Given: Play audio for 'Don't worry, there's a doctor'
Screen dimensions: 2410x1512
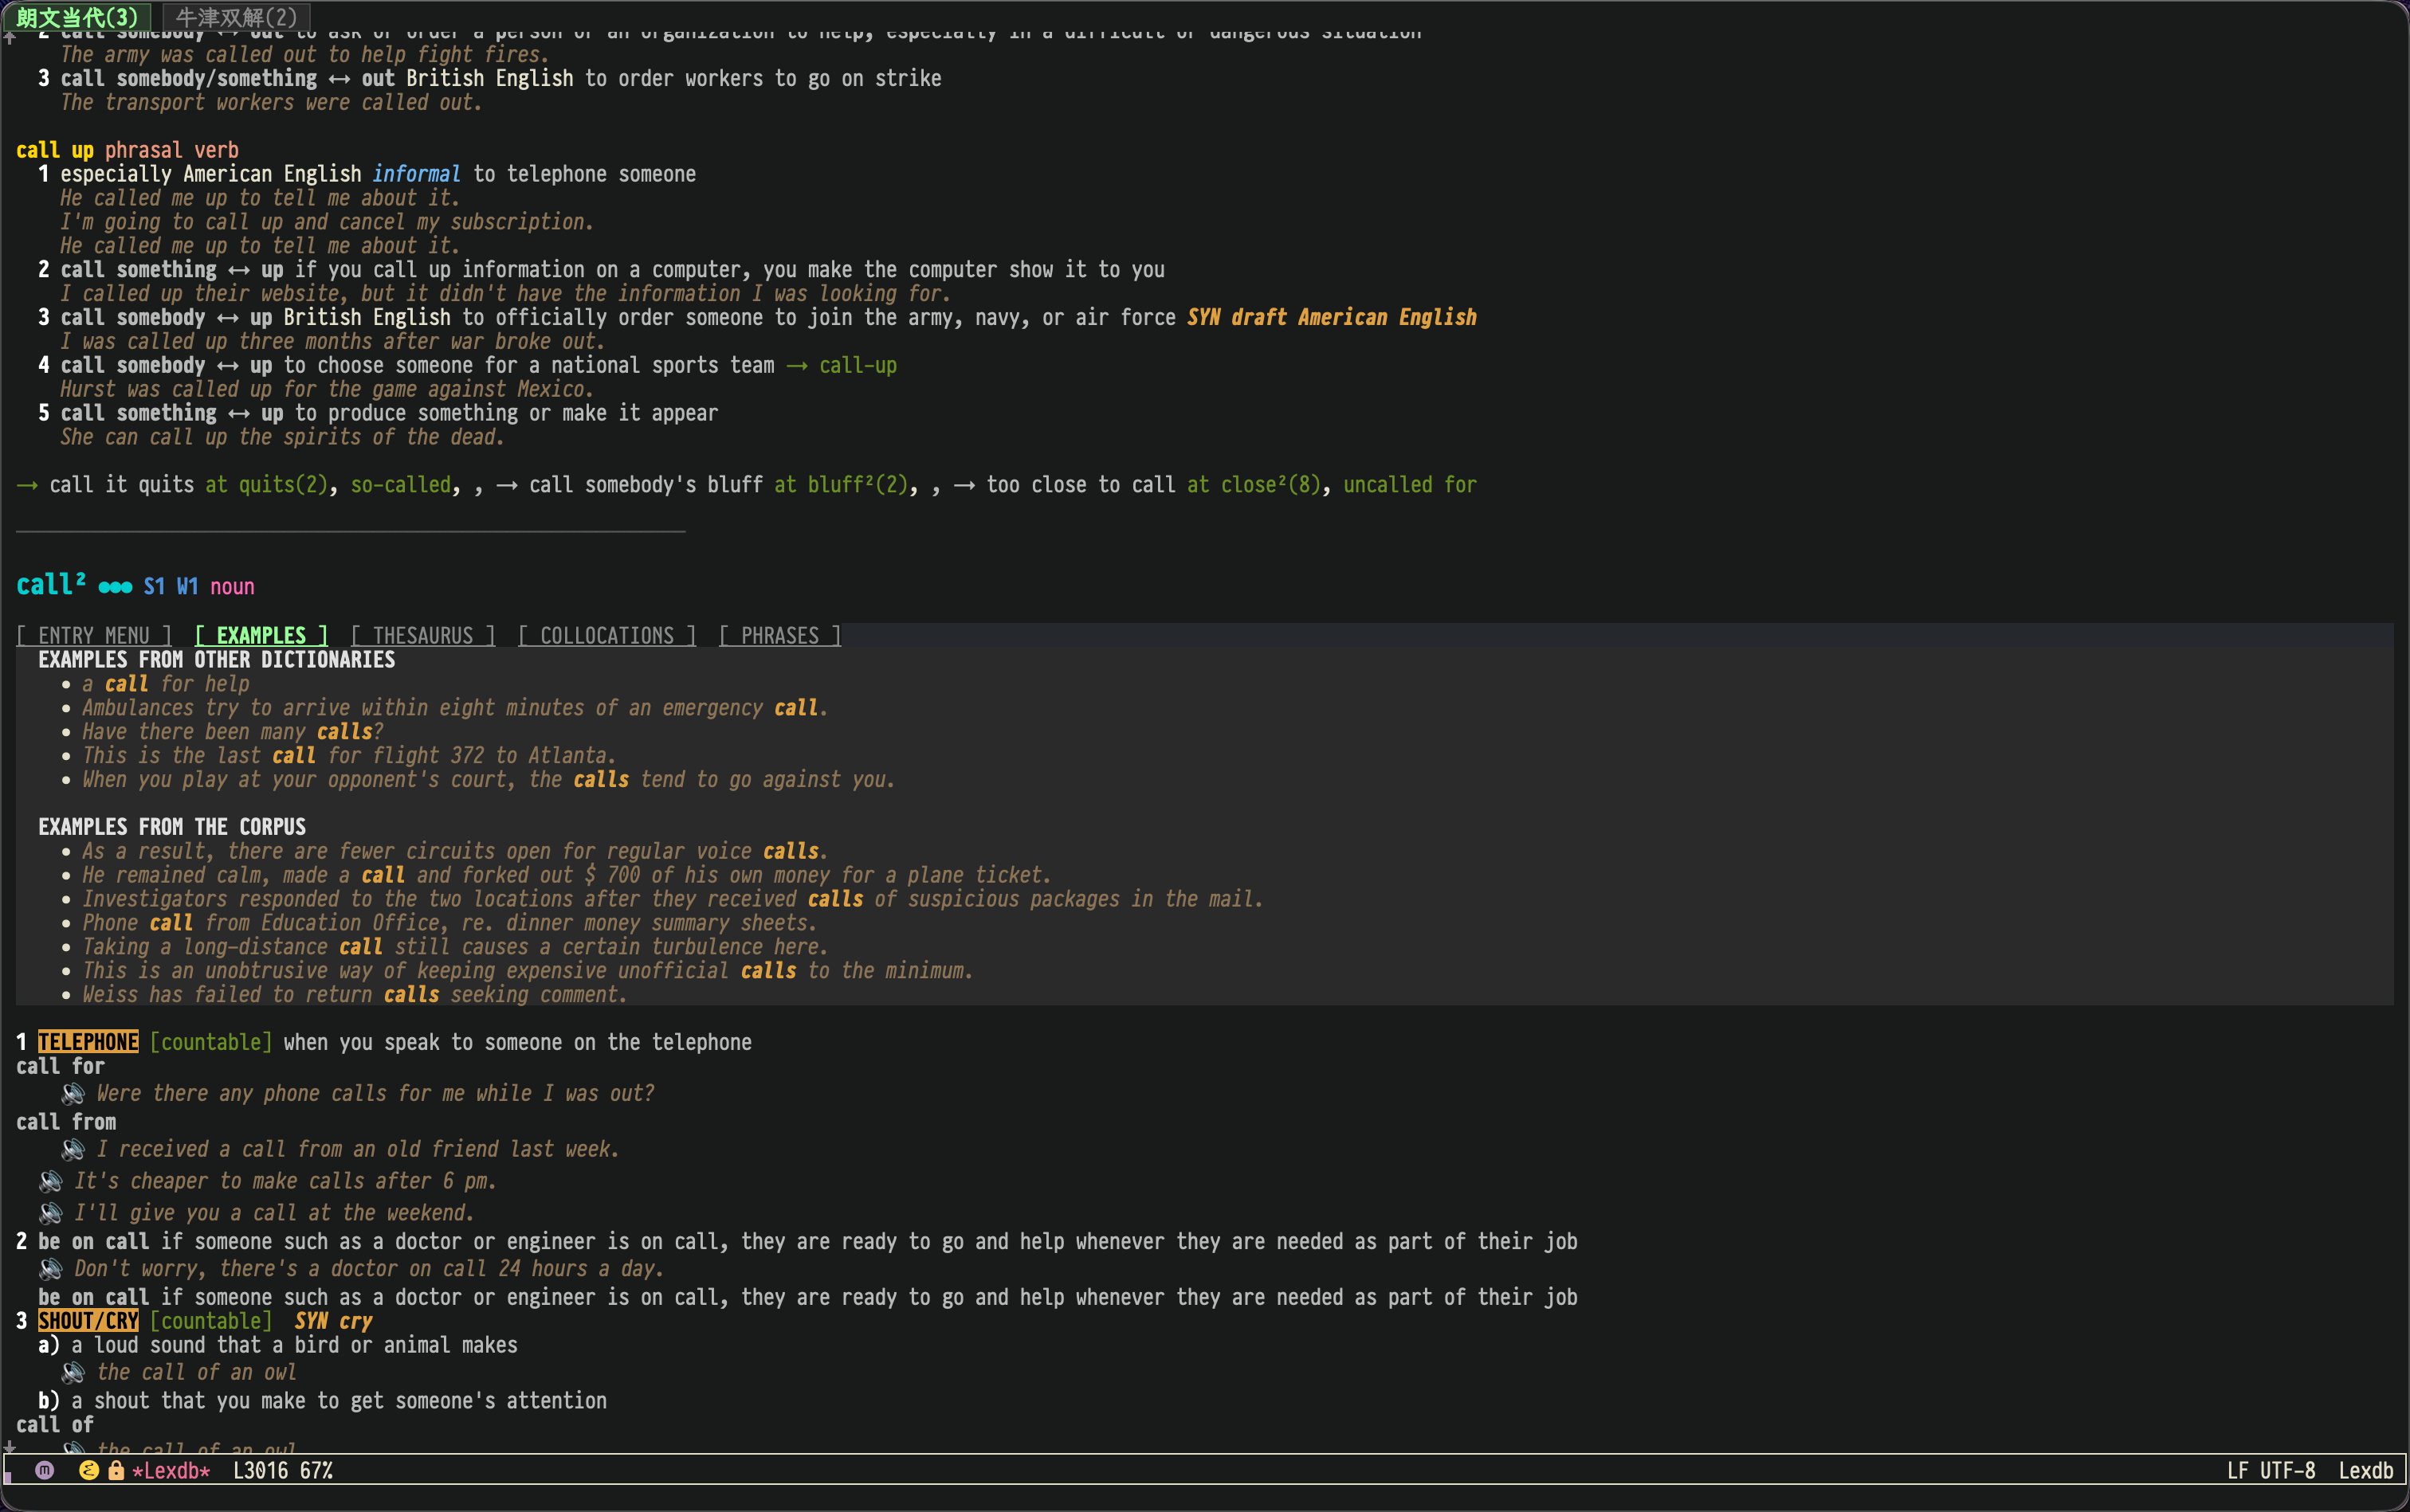Looking at the screenshot, I should [51, 1270].
